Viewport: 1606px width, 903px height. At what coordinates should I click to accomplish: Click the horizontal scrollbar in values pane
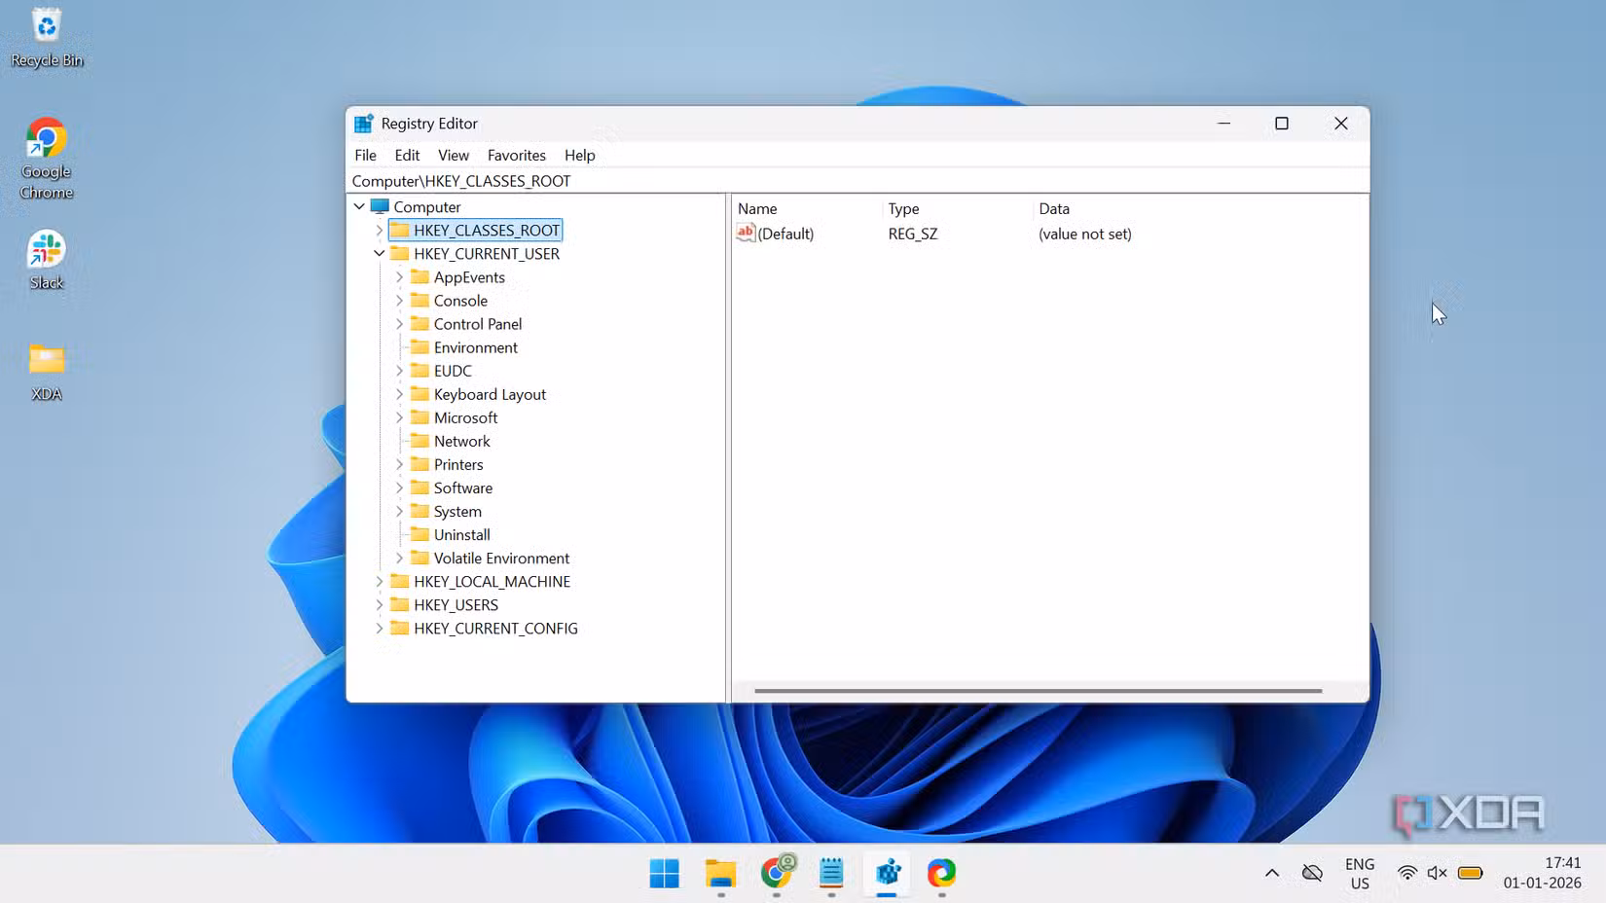tap(1038, 691)
